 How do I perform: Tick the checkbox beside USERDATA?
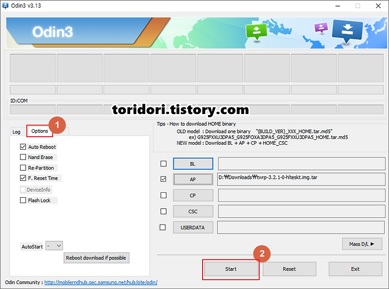coord(163,227)
